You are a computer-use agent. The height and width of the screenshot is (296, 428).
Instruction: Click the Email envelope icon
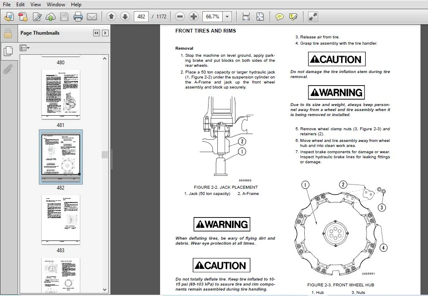(92, 17)
